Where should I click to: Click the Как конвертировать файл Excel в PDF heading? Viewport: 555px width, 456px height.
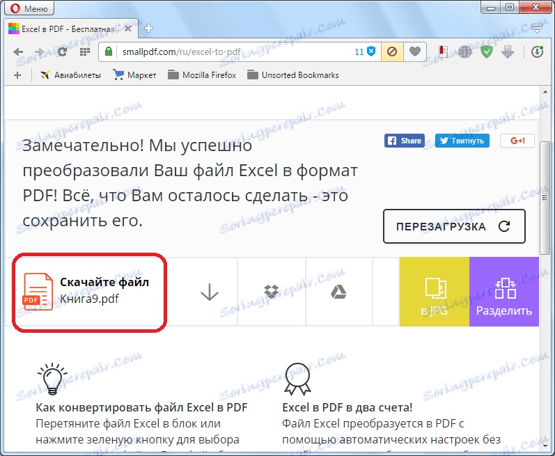(x=141, y=407)
